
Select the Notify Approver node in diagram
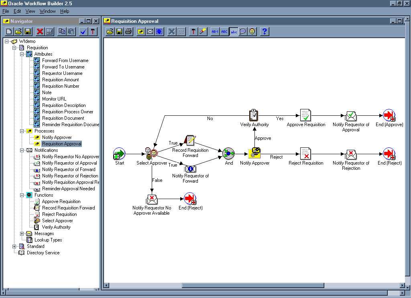pos(254,153)
